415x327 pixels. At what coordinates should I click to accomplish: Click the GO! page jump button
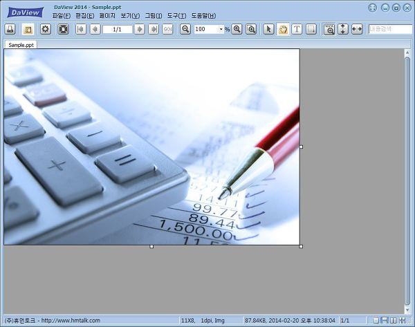point(167,29)
